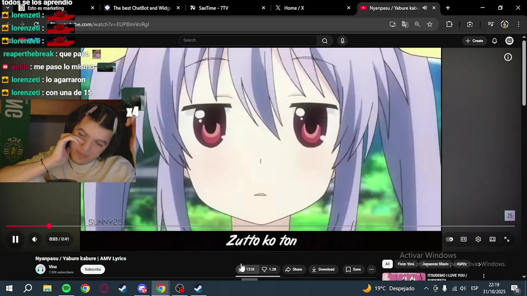
Task: Click the YouTube search field
Action: coord(248,40)
